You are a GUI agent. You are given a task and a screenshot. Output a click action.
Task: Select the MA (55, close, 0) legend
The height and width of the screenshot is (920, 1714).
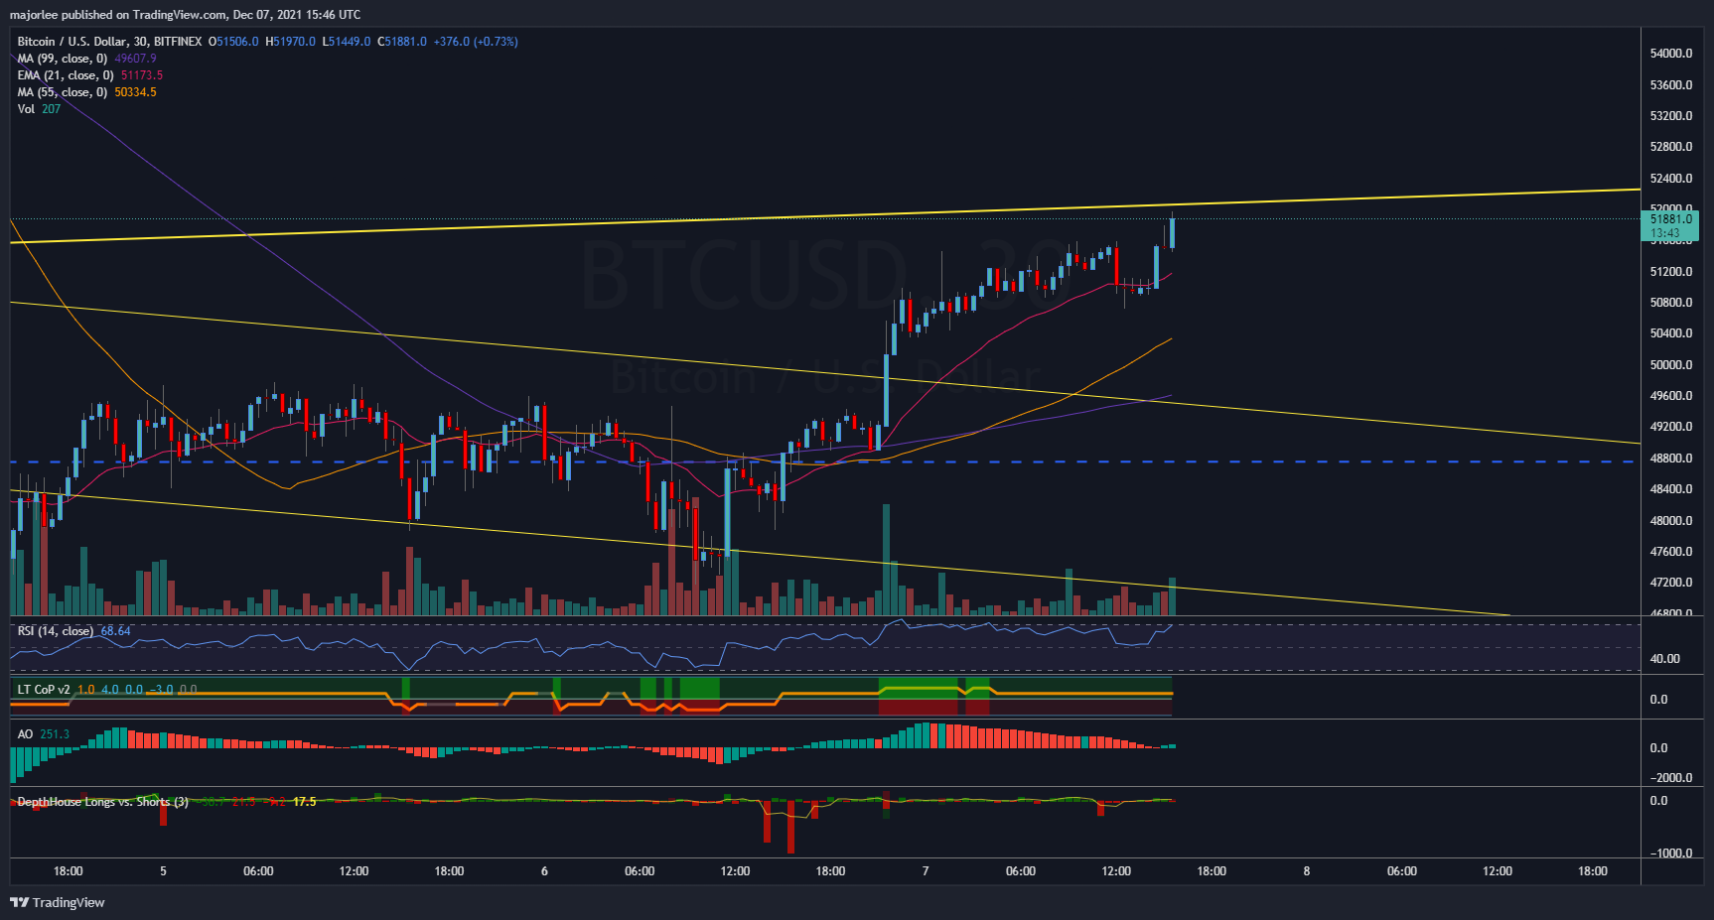[63, 92]
